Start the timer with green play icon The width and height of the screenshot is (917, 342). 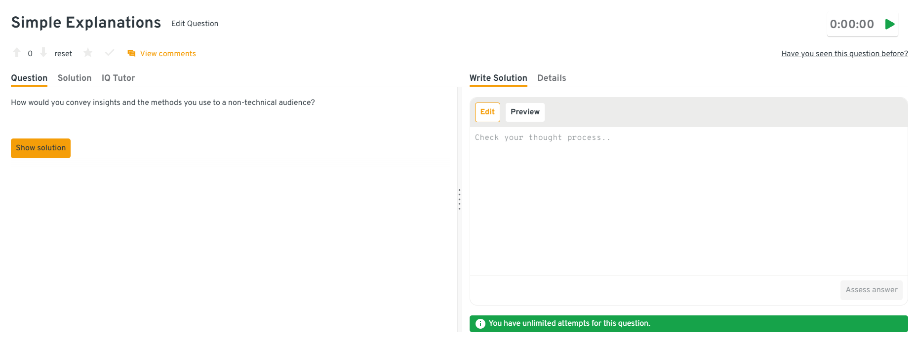(890, 24)
